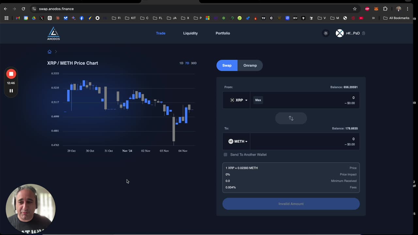Open the Facebook bookmark

[82, 18]
